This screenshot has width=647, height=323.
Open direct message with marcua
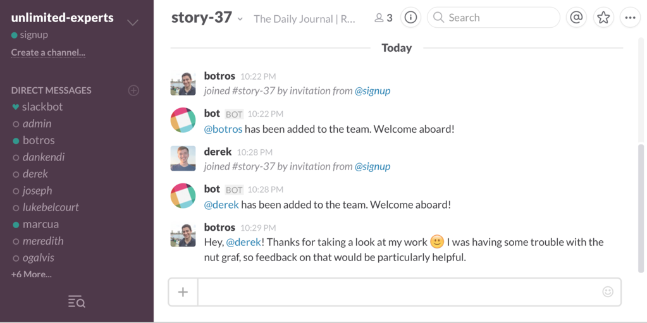click(x=40, y=224)
